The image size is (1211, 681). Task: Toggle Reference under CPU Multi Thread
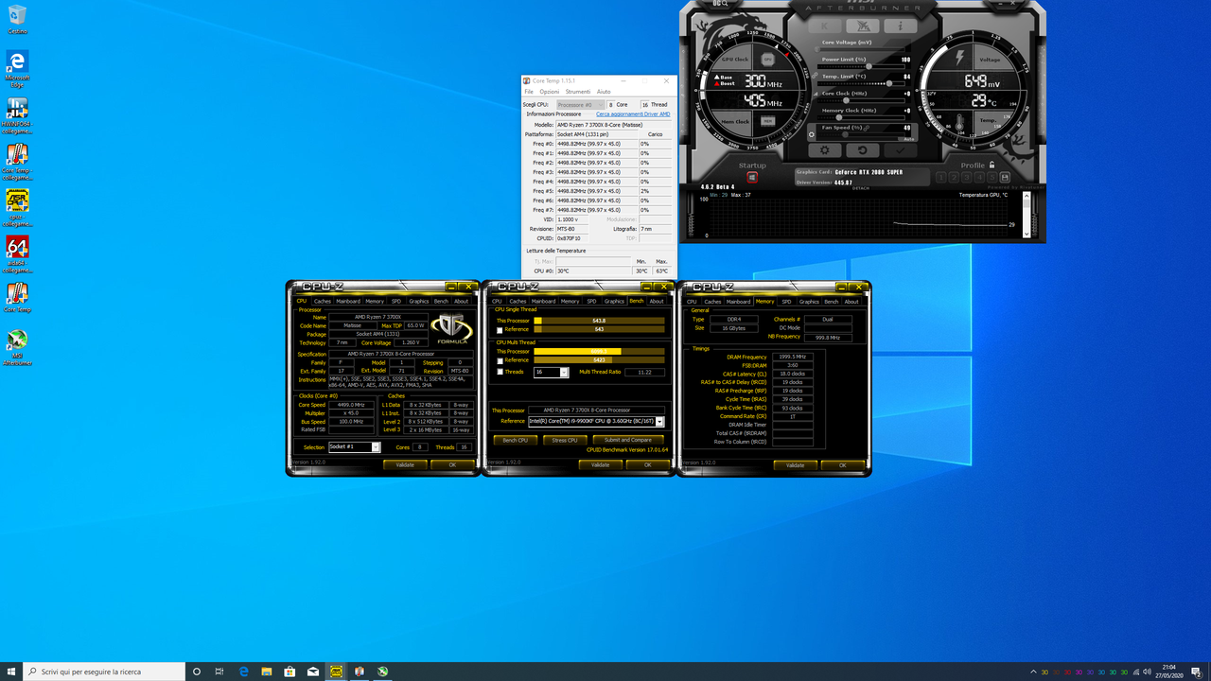pyautogui.click(x=500, y=360)
